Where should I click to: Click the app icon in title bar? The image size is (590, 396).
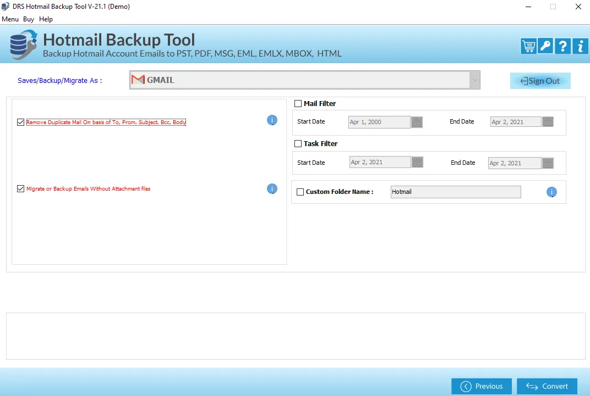click(6, 7)
